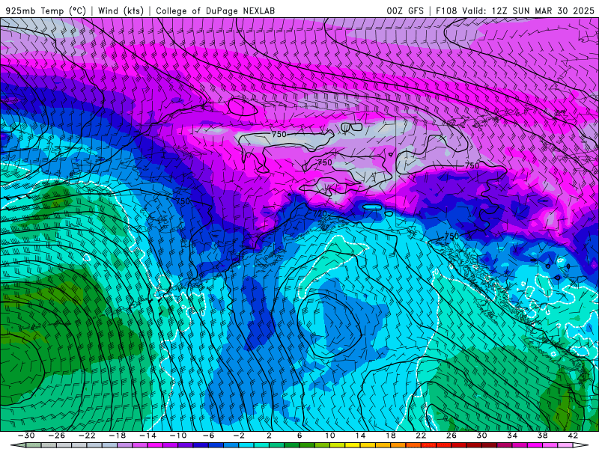This screenshot has height=449, width=599.
Task: Click the 34 value on the temperature scale
Action: coord(512,436)
